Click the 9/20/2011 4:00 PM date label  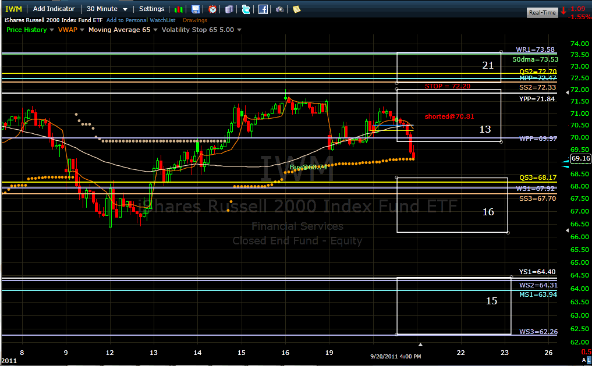[x=395, y=356]
